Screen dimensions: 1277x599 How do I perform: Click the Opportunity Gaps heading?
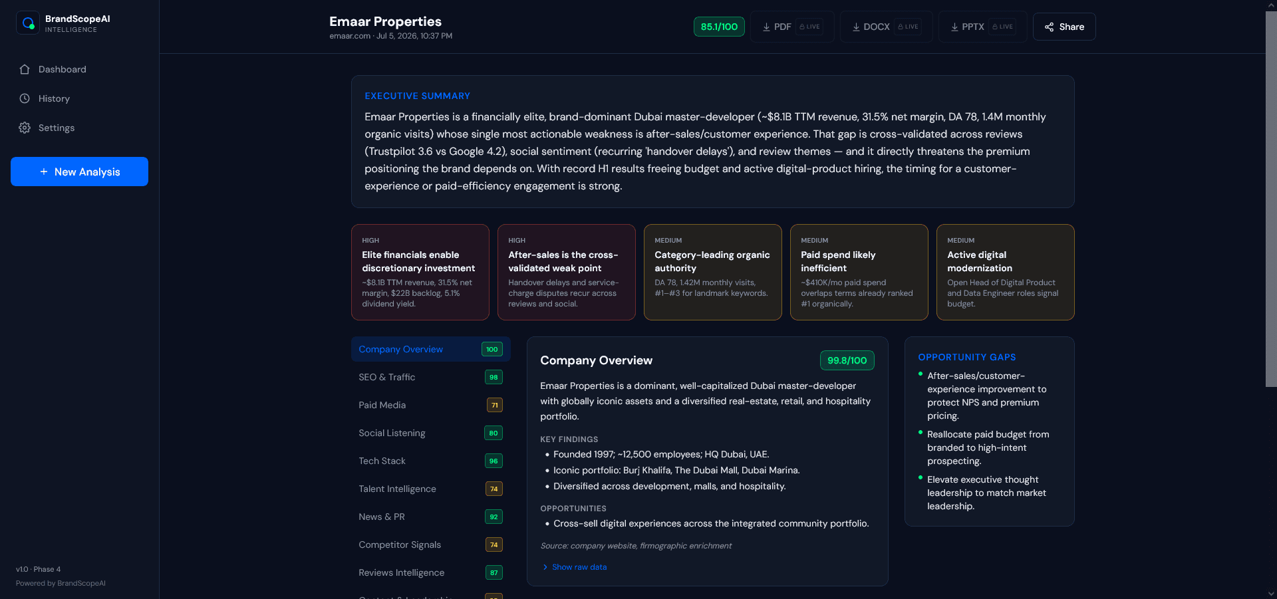[x=967, y=357]
